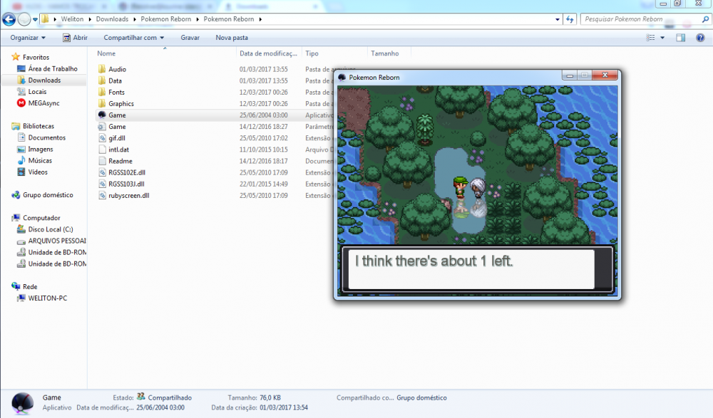The width and height of the screenshot is (713, 418).
Task: Open the view options dropdown arrow
Action: (x=662, y=38)
